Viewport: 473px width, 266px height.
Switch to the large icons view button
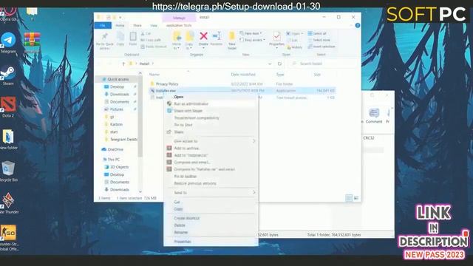click(356, 198)
